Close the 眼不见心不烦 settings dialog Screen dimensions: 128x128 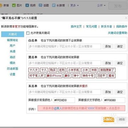(x=126, y=18)
